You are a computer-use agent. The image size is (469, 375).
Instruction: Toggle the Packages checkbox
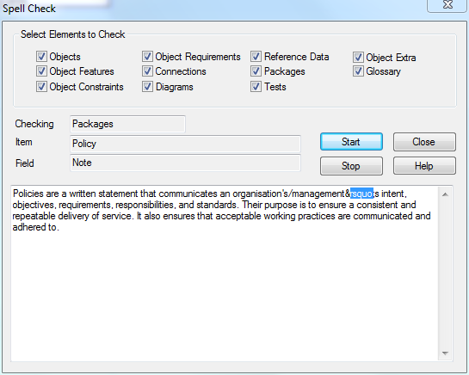(x=256, y=71)
